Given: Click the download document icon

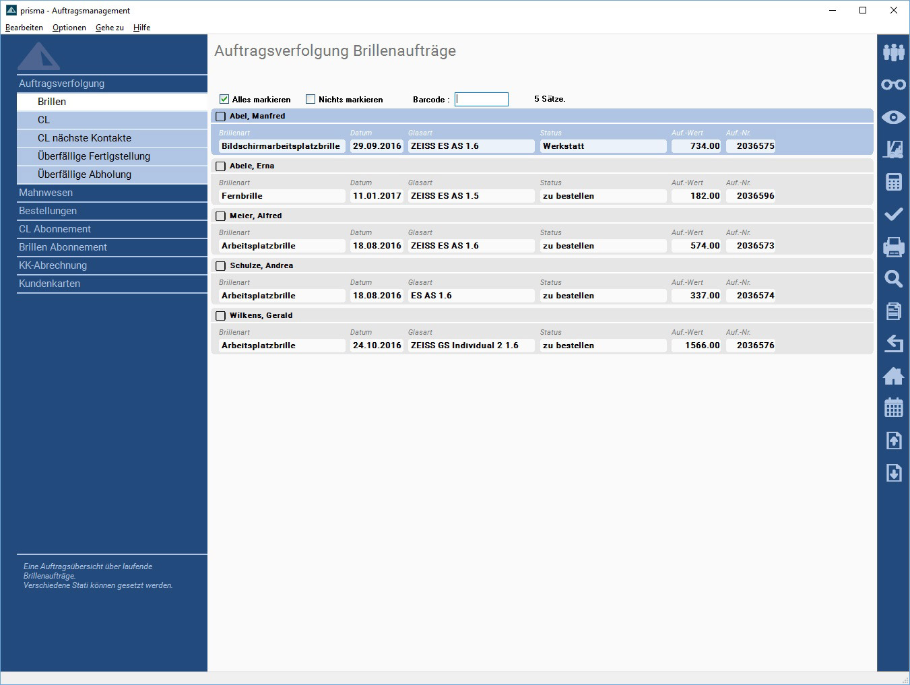Looking at the screenshot, I should (894, 473).
